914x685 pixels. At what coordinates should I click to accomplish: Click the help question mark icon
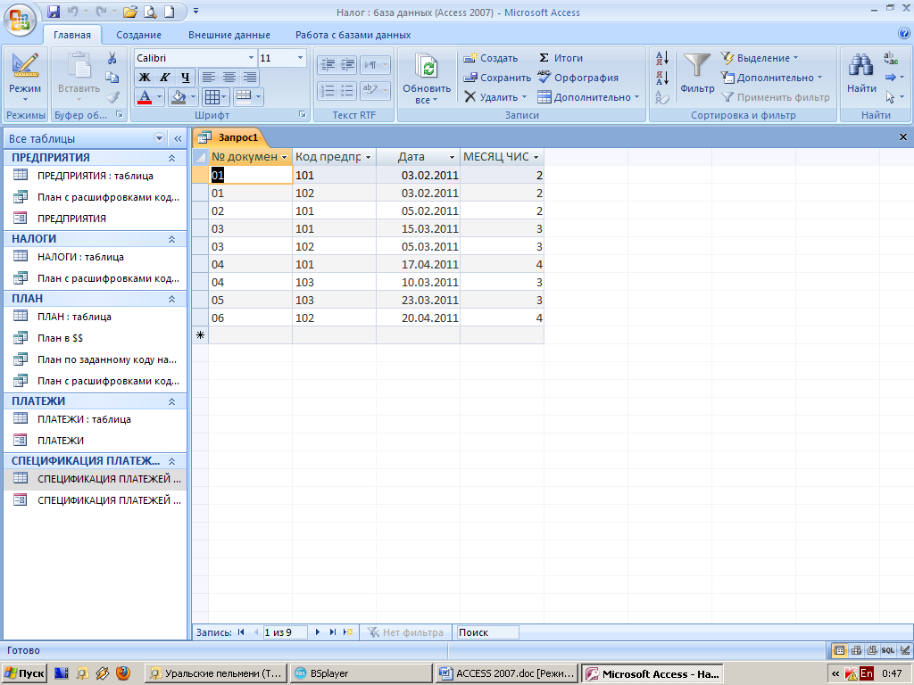coord(904,34)
